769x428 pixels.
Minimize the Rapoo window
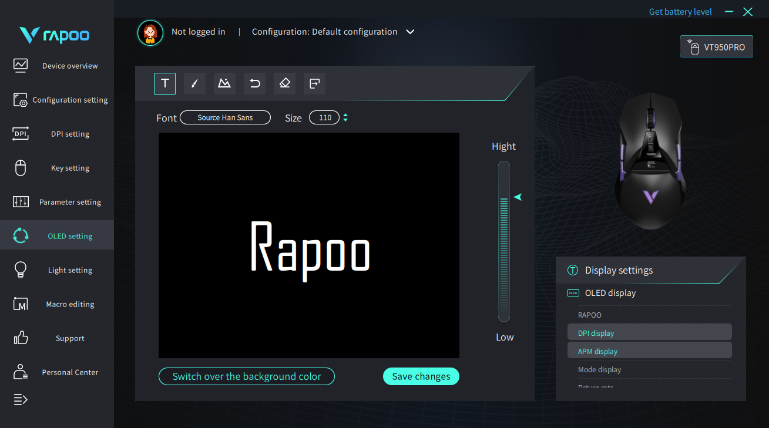pyautogui.click(x=729, y=12)
